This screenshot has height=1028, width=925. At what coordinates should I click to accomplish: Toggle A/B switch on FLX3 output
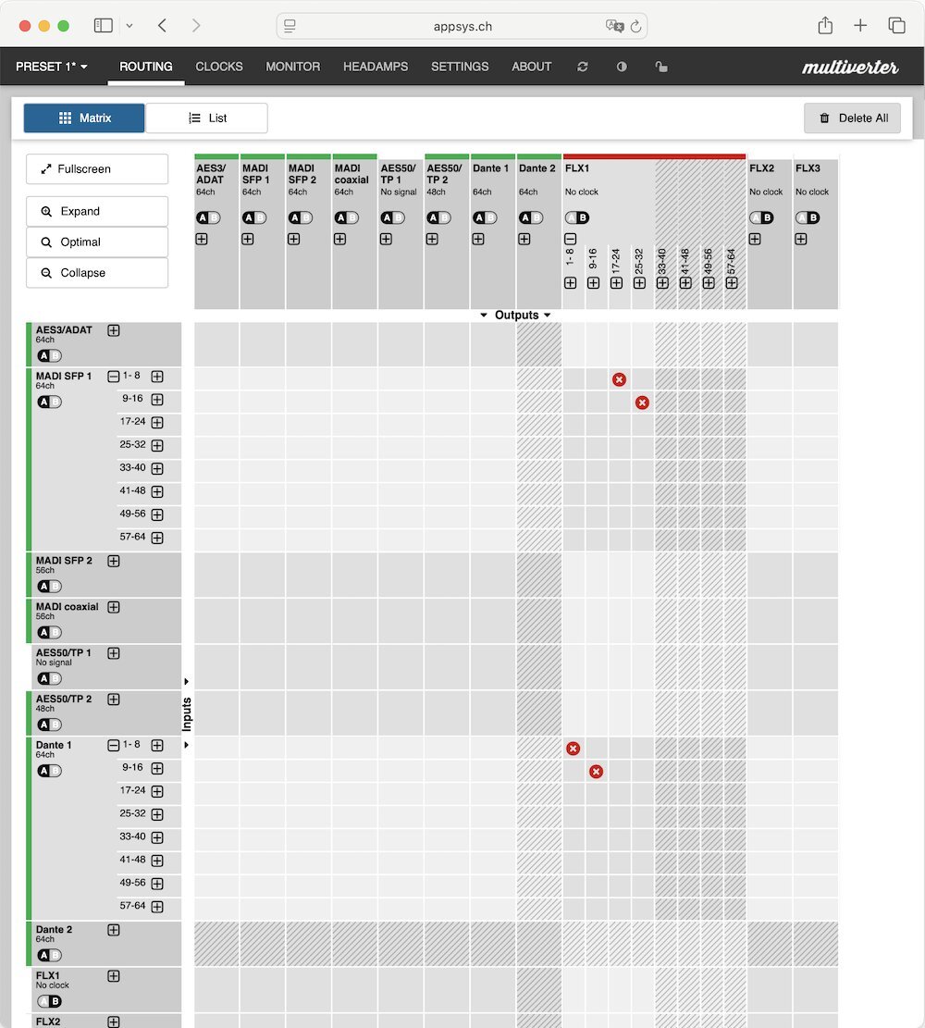[x=808, y=217]
